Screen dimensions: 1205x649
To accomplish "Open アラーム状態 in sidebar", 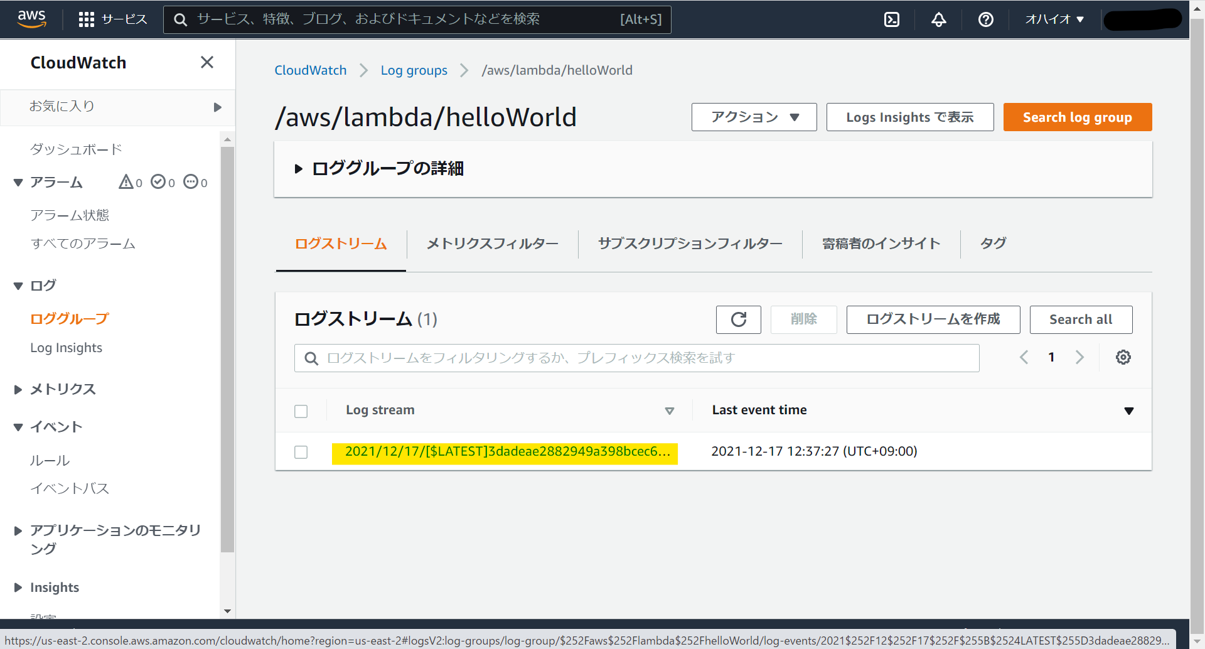I will tap(70, 215).
